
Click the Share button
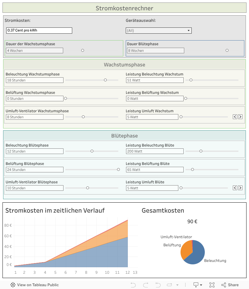tap(230, 285)
